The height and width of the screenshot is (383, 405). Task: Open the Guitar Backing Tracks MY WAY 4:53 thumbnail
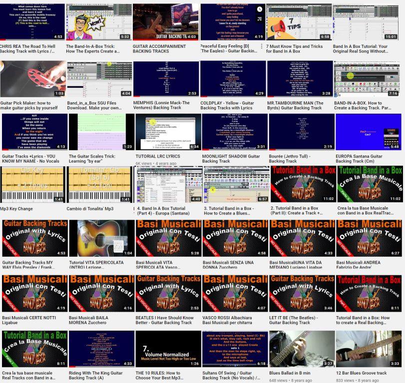tap(34, 238)
